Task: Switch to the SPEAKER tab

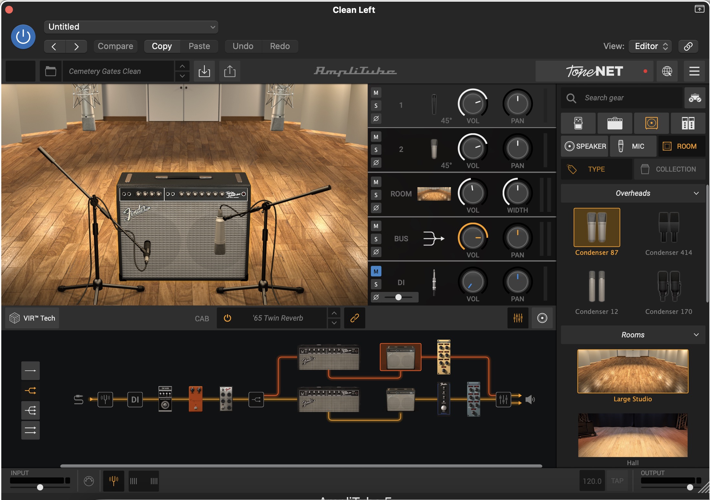Action: click(585, 146)
